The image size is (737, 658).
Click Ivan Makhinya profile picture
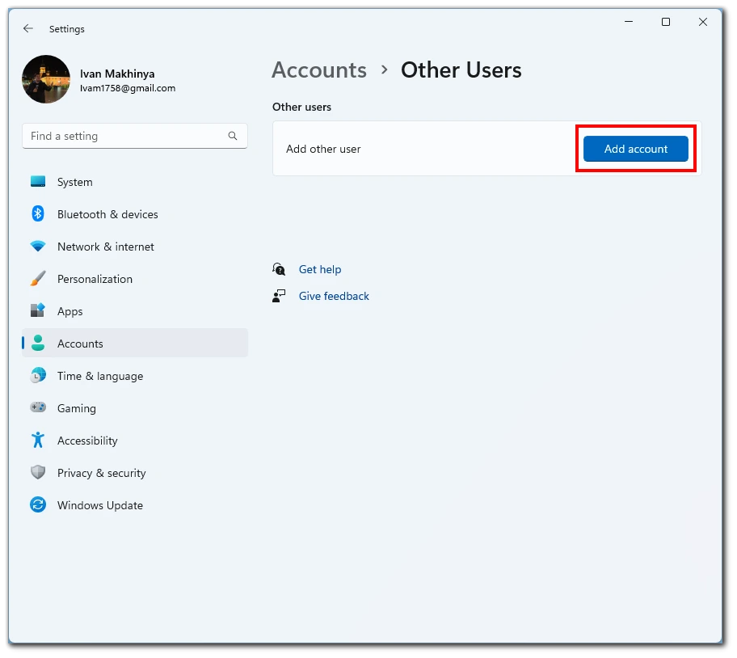(46, 79)
